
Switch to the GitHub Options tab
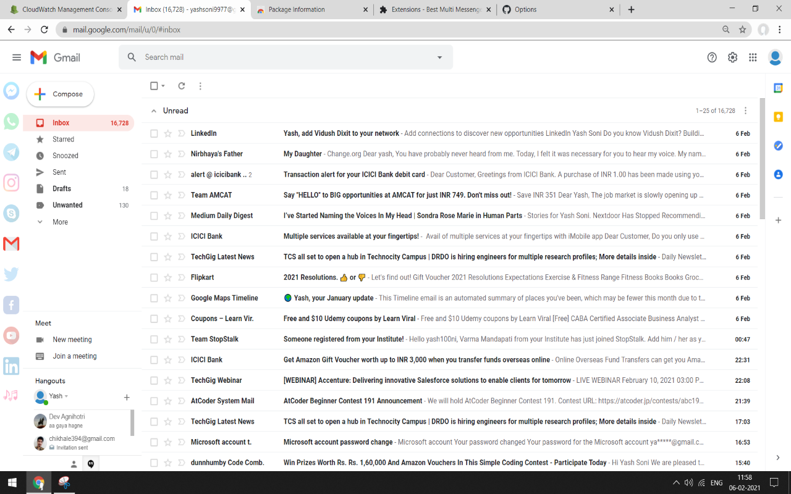click(x=557, y=9)
